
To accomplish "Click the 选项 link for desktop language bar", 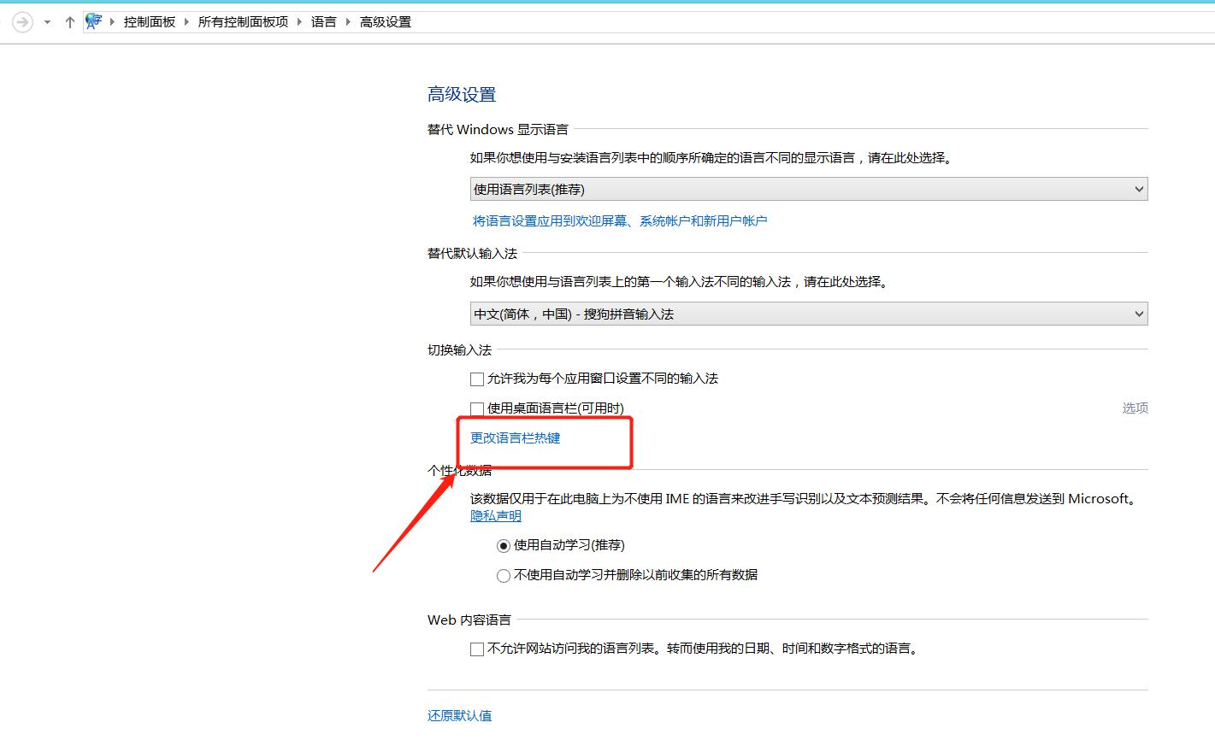I will click(1135, 408).
